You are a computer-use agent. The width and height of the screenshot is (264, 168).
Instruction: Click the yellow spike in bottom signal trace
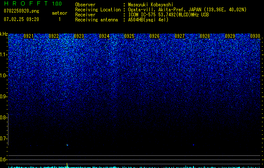(x=67, y=165)
